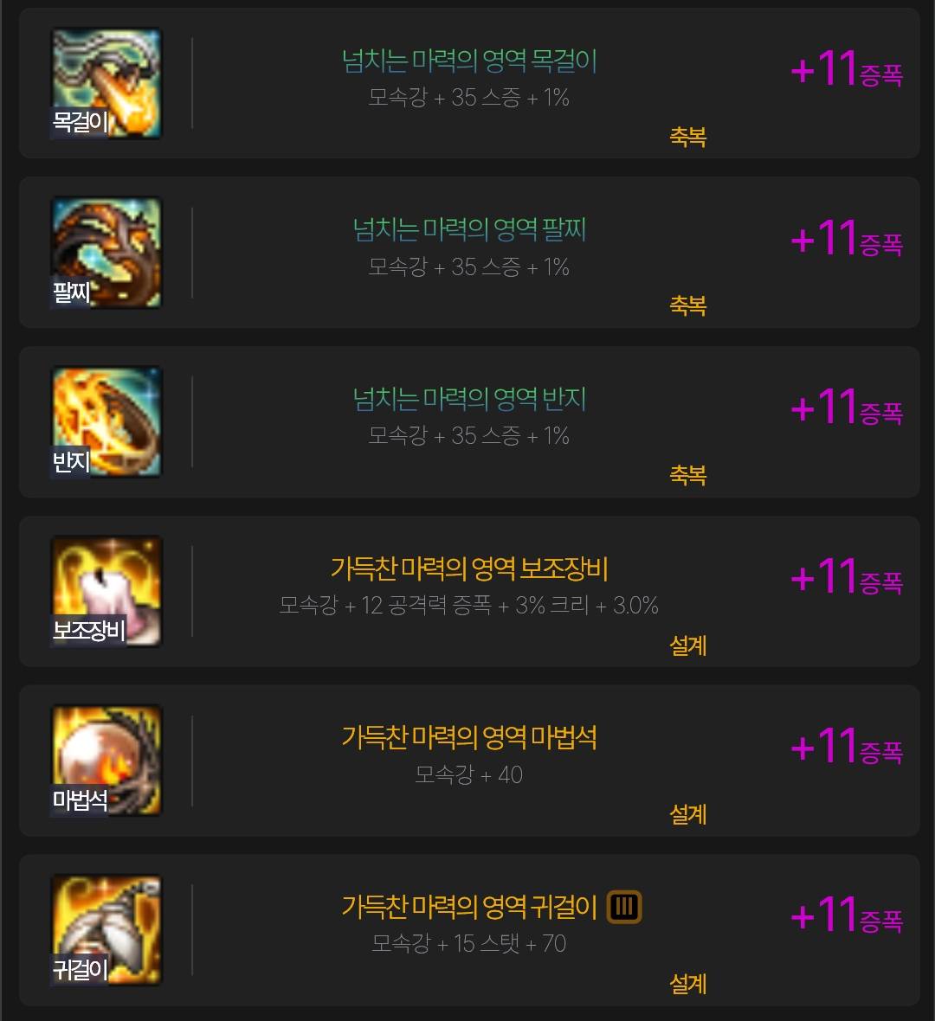
Task: Click the 축복 label on bracelet row
Action: click(x=688, y=305)
